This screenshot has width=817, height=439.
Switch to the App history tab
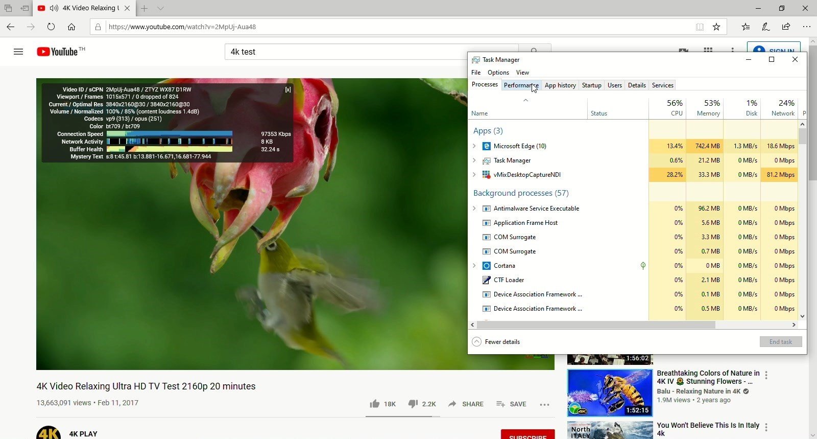(x=560, y=85)
